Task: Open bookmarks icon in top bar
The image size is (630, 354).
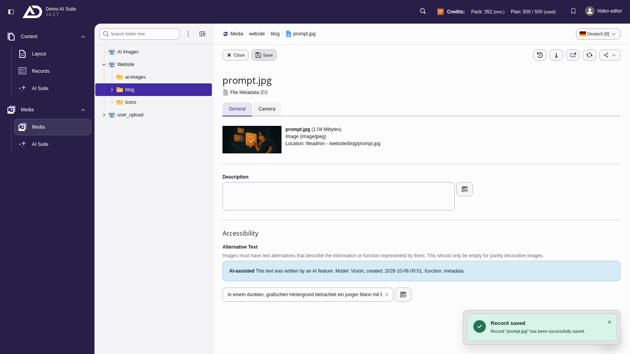Action: coord(573,11)
